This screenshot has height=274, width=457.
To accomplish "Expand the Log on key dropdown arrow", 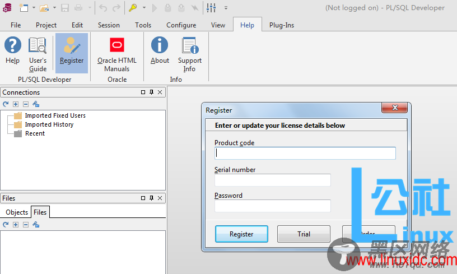I will click(x=144, y=8).
